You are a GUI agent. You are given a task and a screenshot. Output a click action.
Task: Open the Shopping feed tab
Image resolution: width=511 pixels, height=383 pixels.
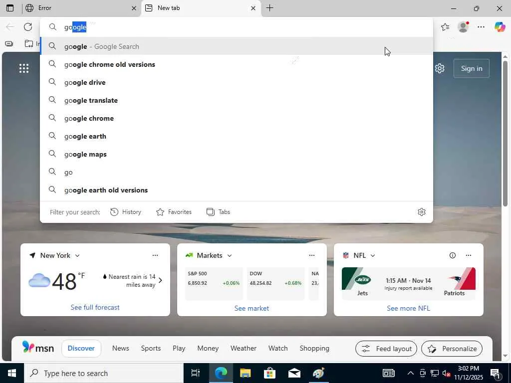click(x=314, y=349)
